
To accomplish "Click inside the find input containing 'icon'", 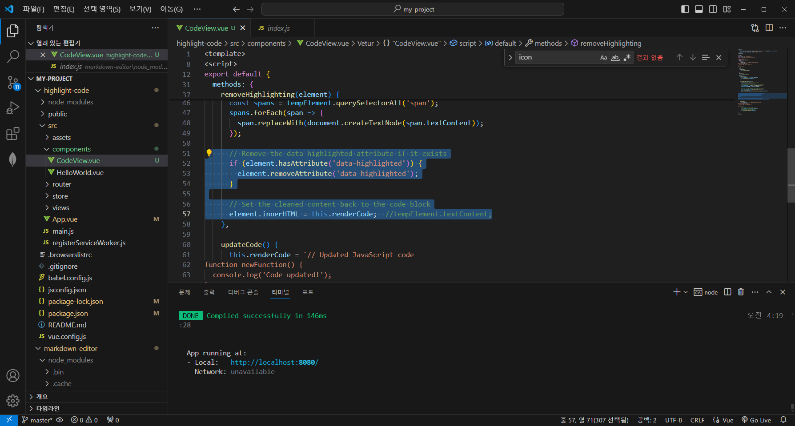I will coord(556,57).
